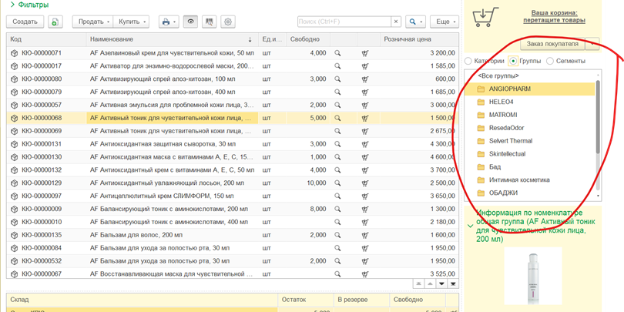The width and height of the screenshot is (624, 312).
Task: Select the ResedaOdor group folder
Action: click(x=530, y=128)
